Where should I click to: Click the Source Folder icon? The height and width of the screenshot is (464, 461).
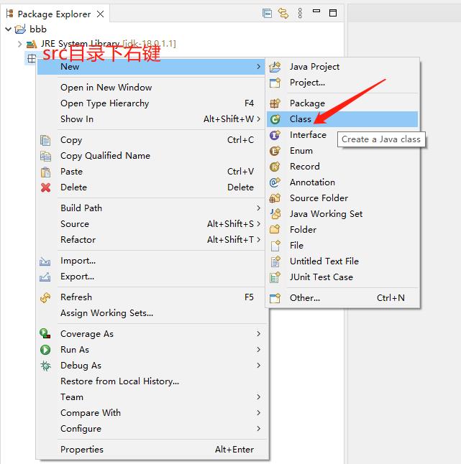(275, 198)
